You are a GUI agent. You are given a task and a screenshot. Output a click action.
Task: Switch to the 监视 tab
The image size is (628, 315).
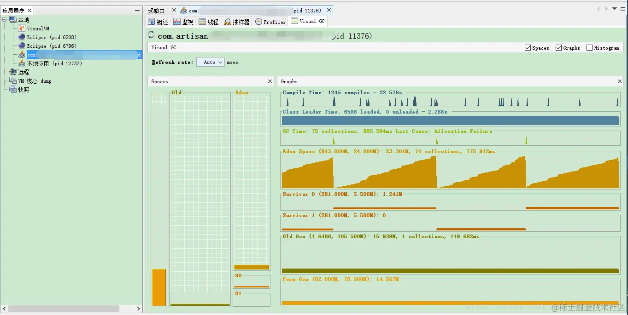[183, 22]
